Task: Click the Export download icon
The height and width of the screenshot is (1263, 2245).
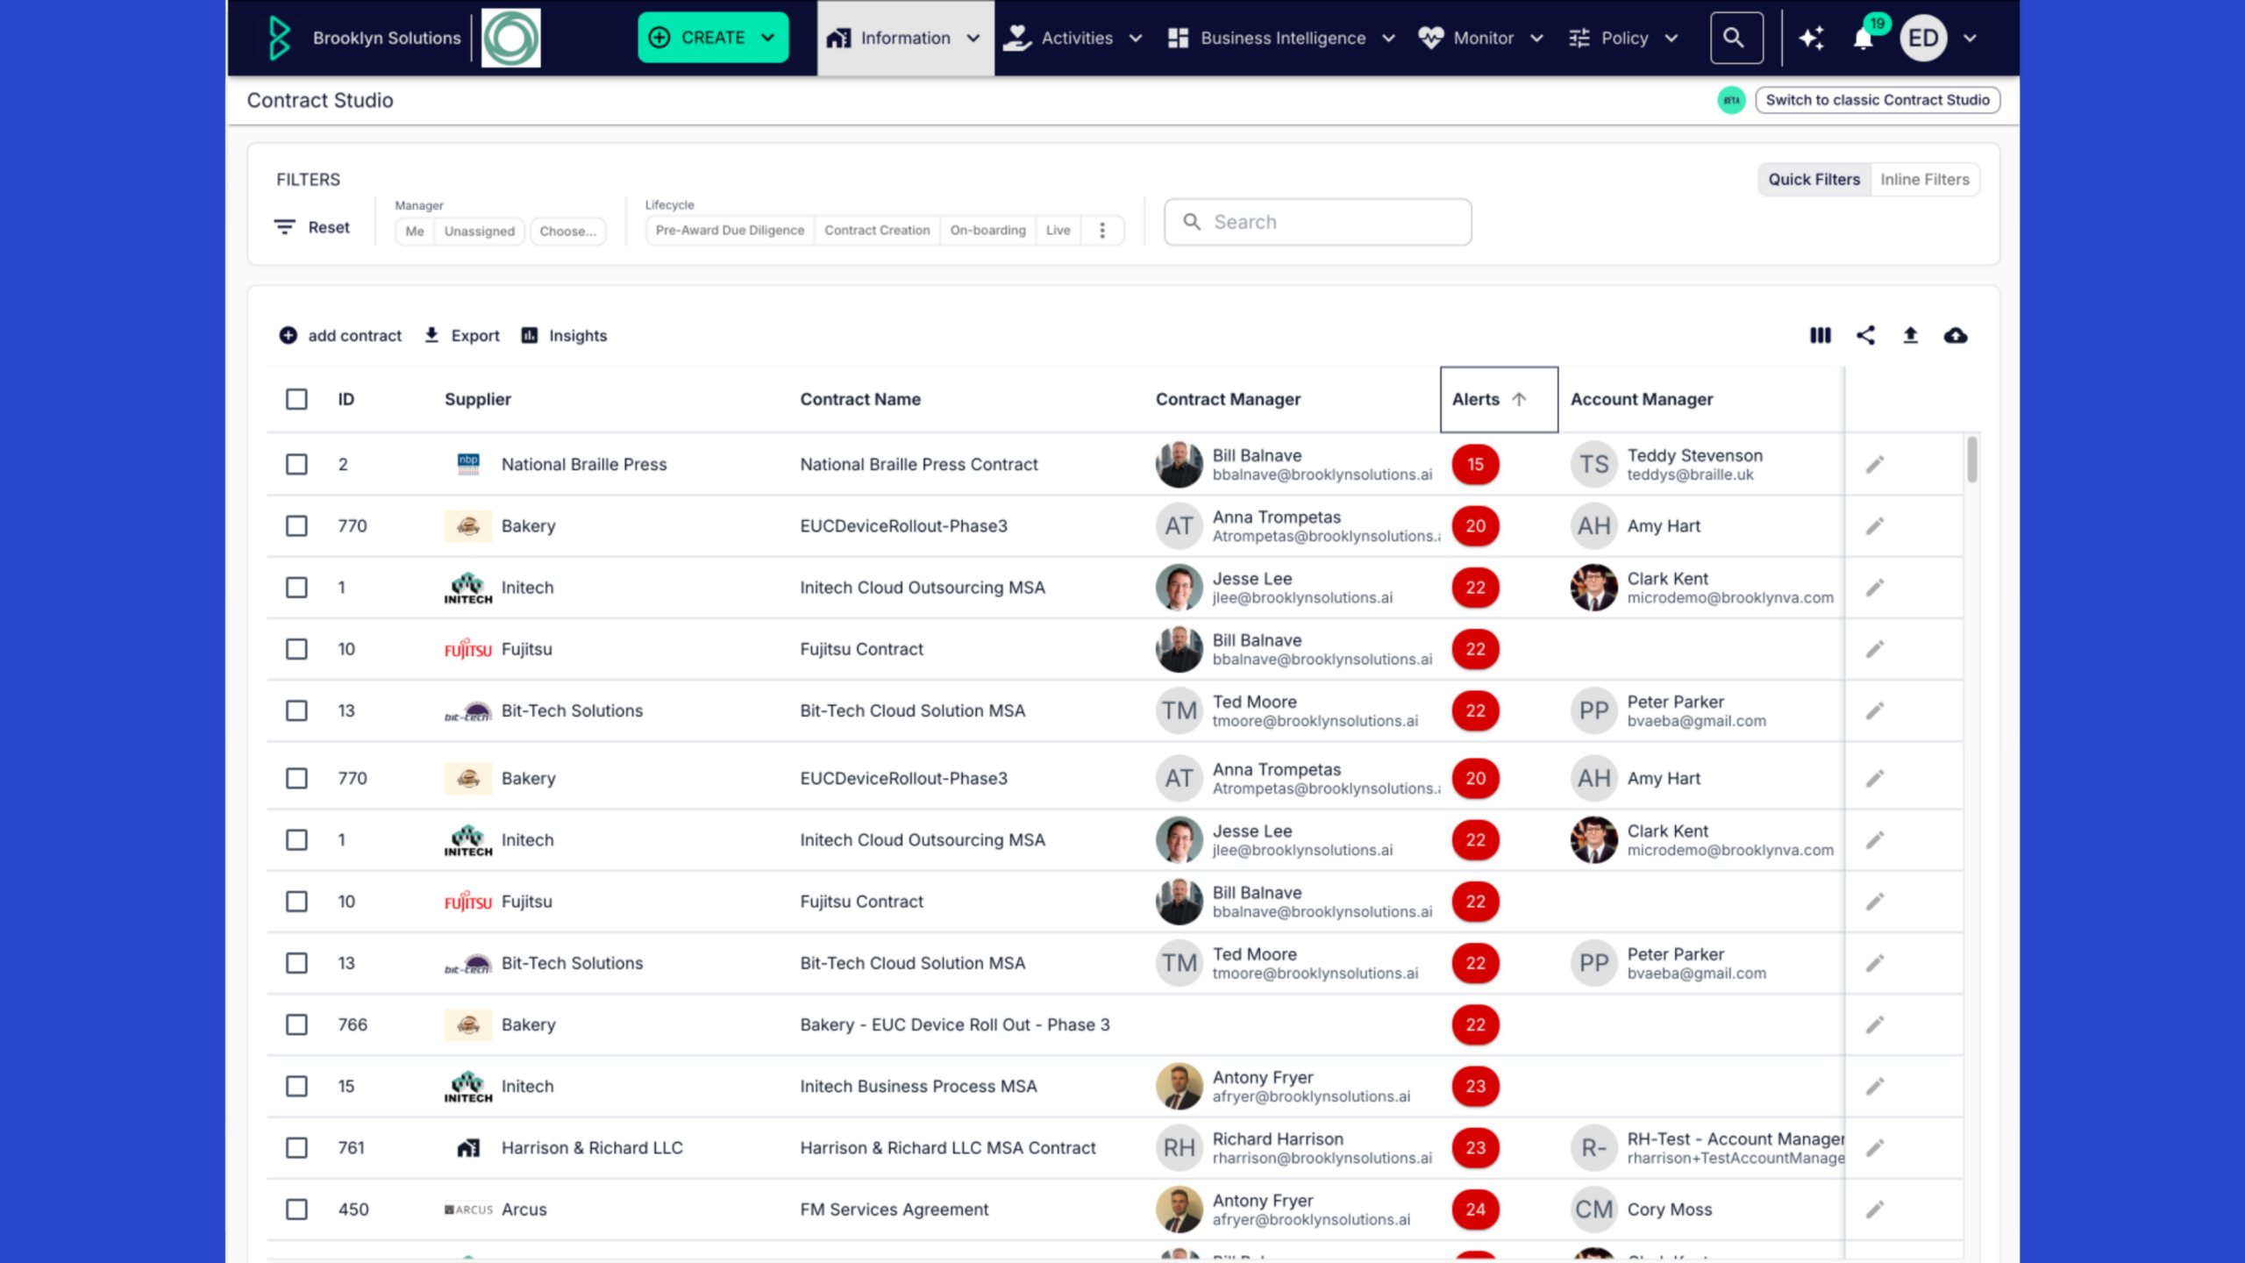Action: pyautogui.click(x=431, y=335)
